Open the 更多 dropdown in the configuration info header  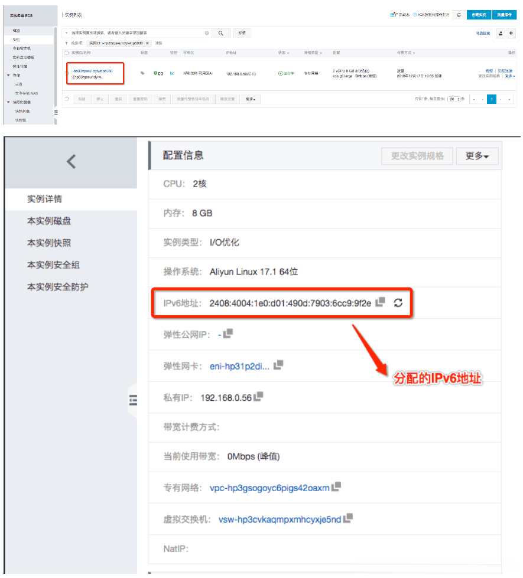477,156
